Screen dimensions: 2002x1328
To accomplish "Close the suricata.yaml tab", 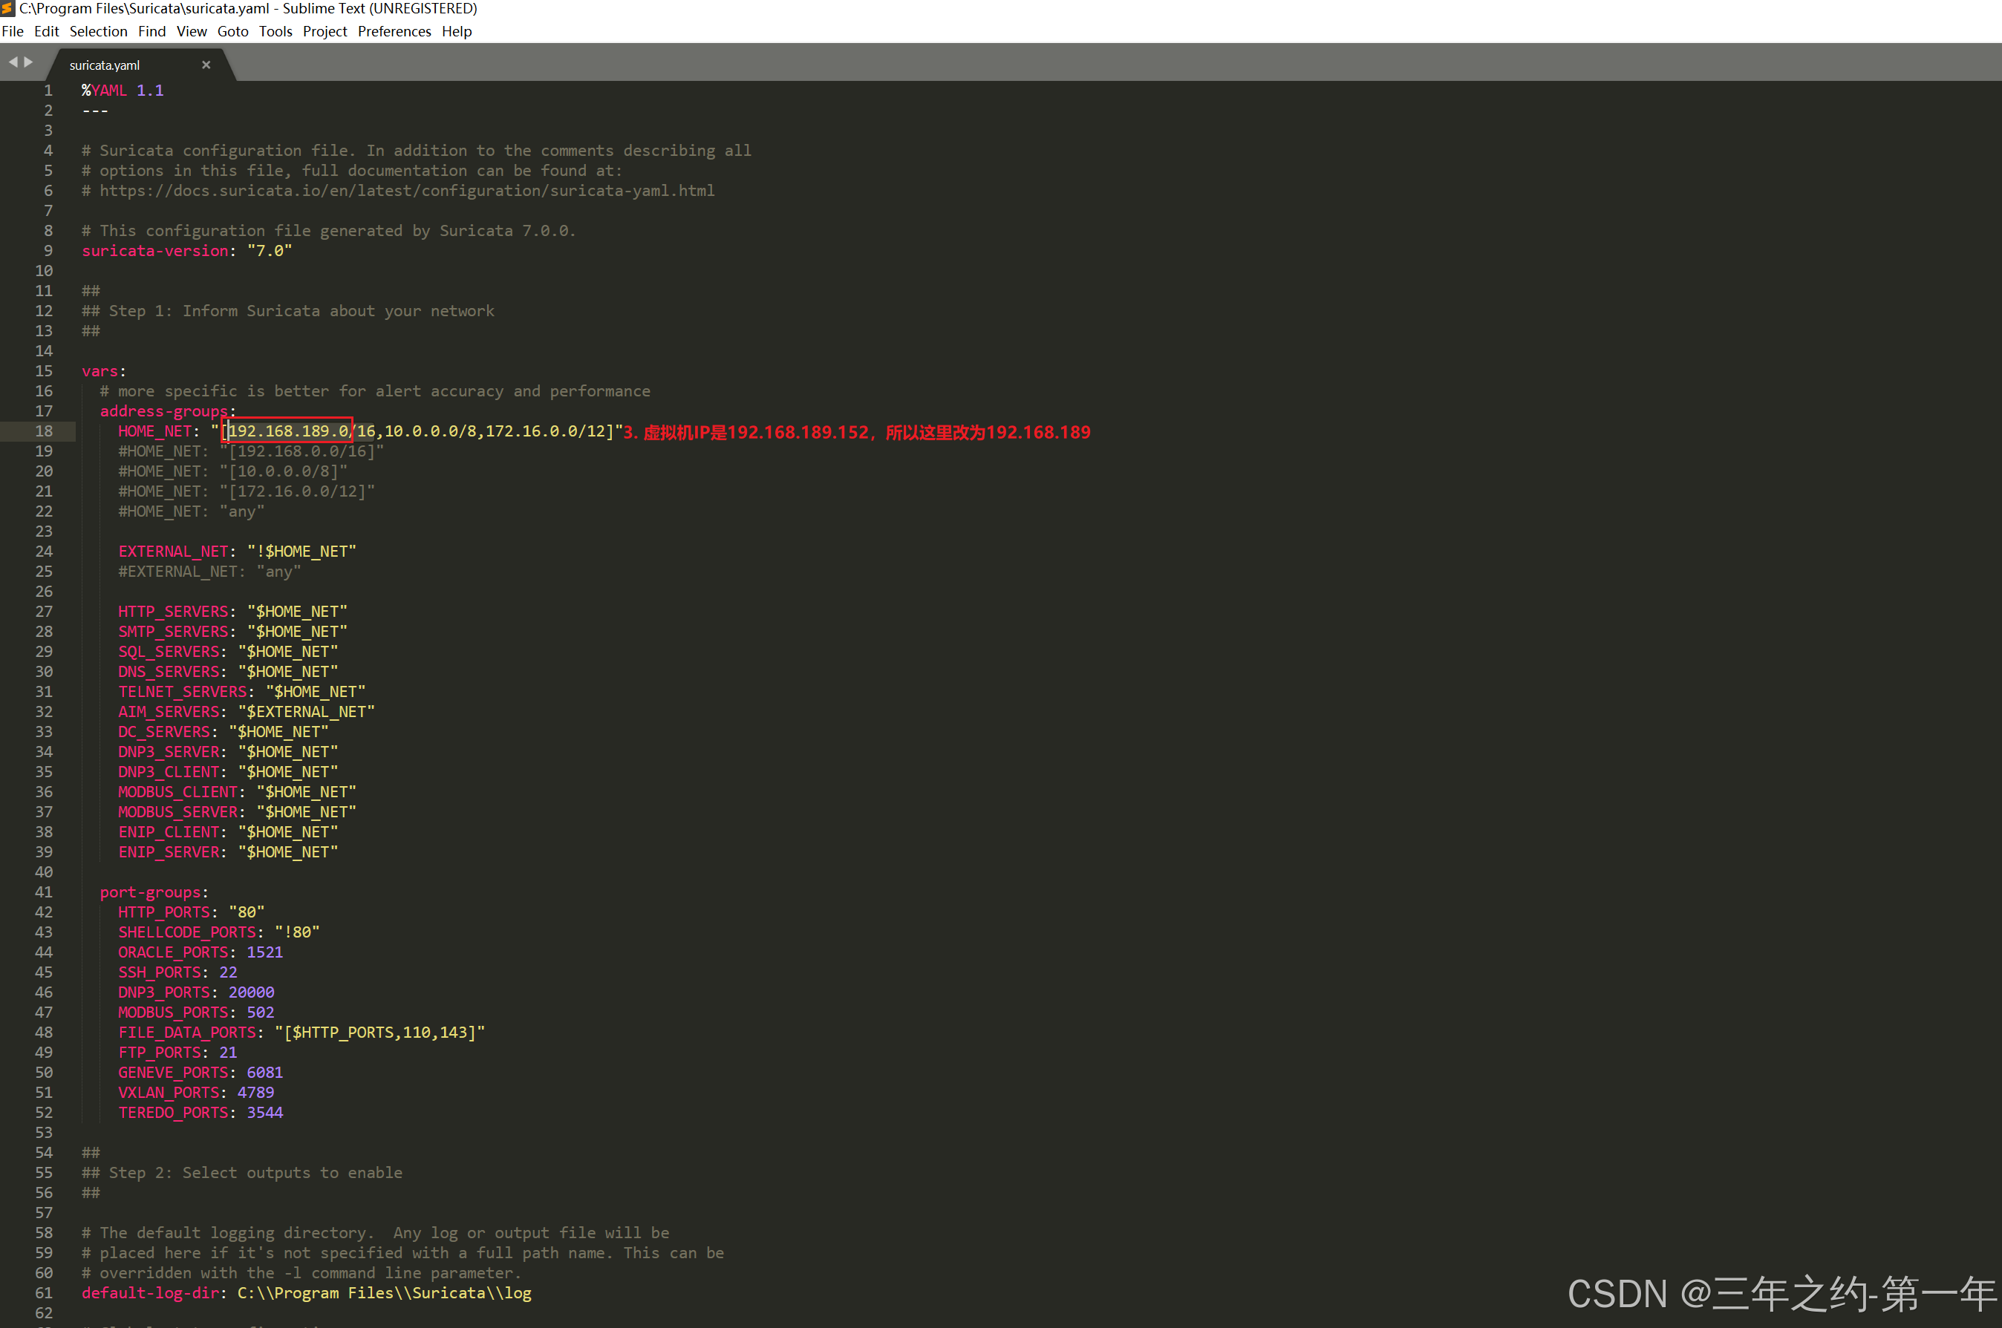I will pos(206,65).
